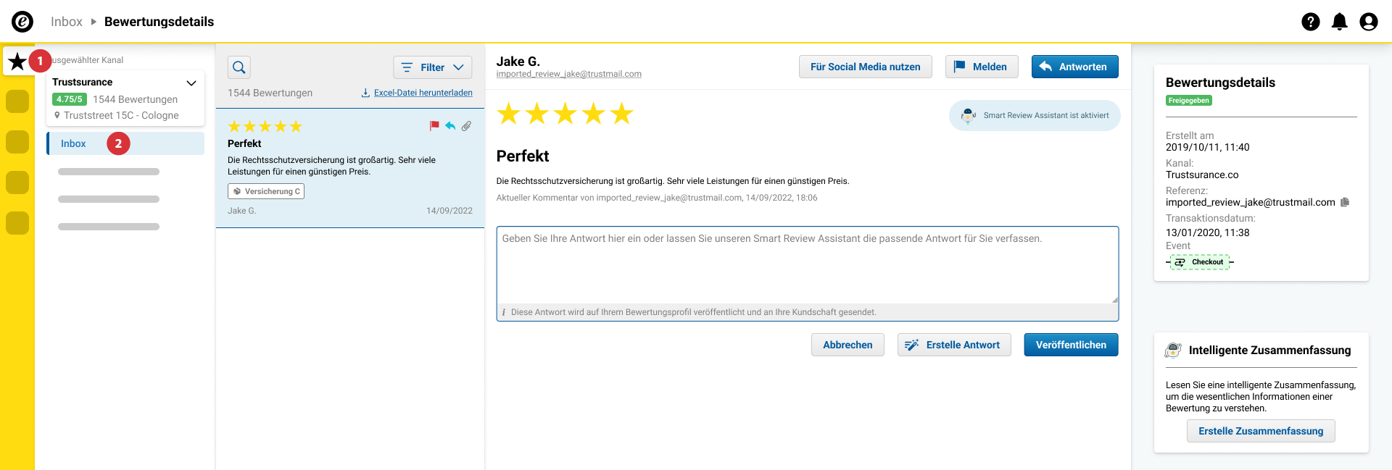Viewport: 1392px width, 470px height.
Task: Select the star reviews sidebar icon
Action: (17, 61)
